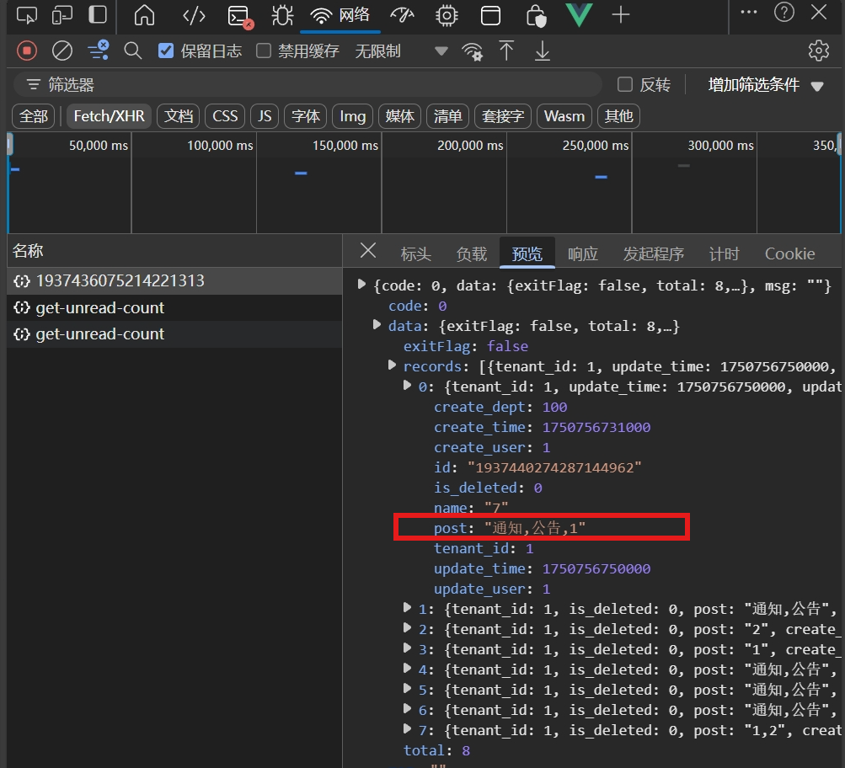Export HAR file download arrow
Image resolution: width=845 pixels, height=768 pixels.
coord(543,51)
